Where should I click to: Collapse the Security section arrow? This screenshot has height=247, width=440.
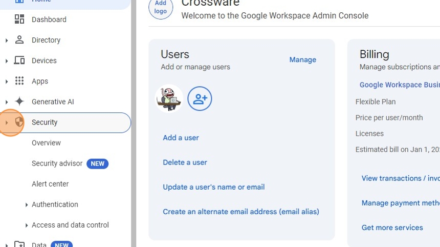pyautogui.click(x=7, y=122)
